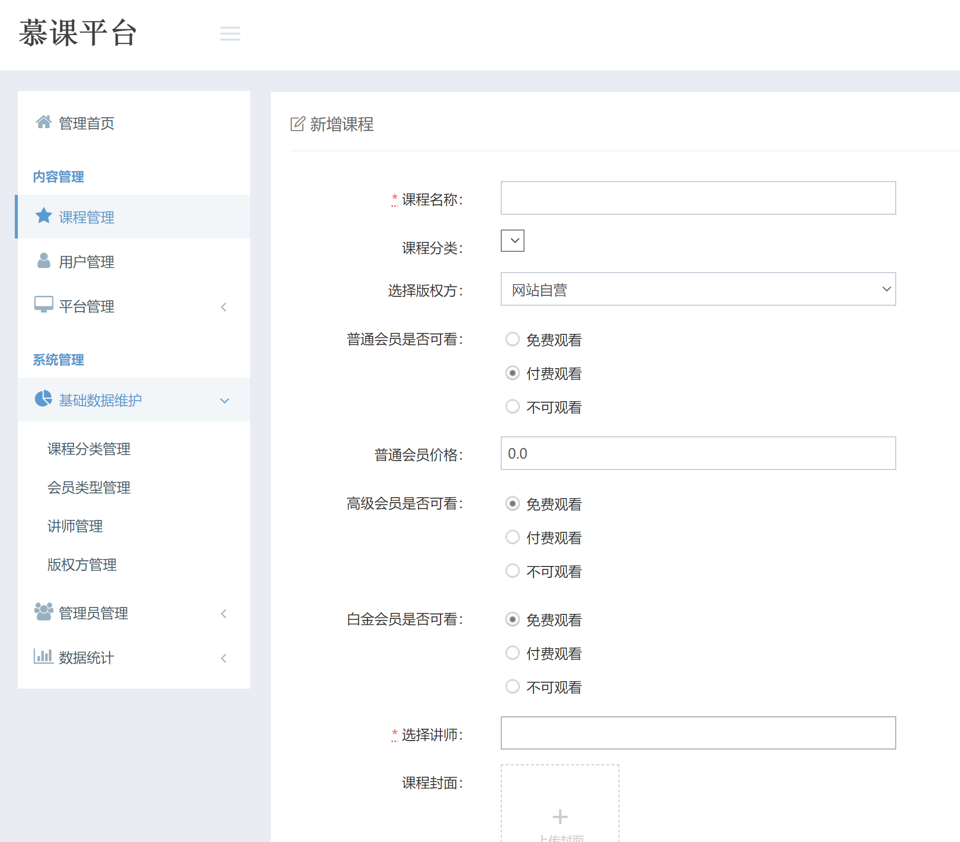Open 课程分类管理 submenu item

[x=89, y=449]
